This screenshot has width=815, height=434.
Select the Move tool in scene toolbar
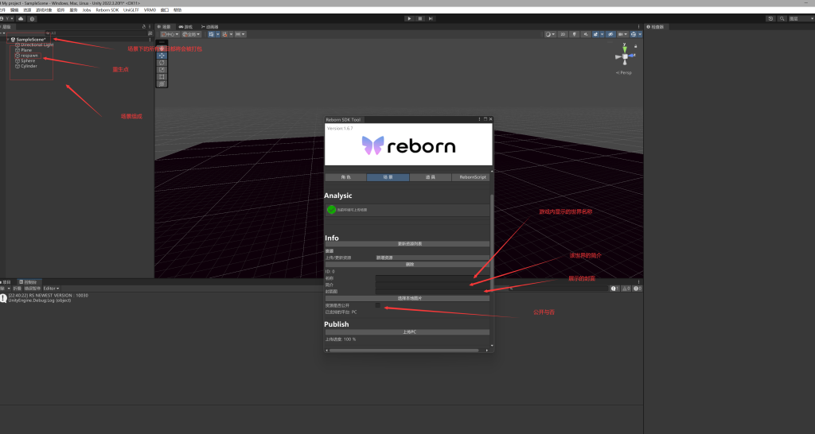[x=162, y=56]
